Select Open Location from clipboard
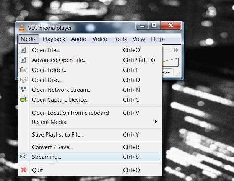 pos(70,113)
